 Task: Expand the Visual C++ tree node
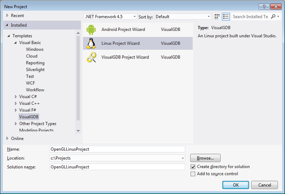coord(16,103)
